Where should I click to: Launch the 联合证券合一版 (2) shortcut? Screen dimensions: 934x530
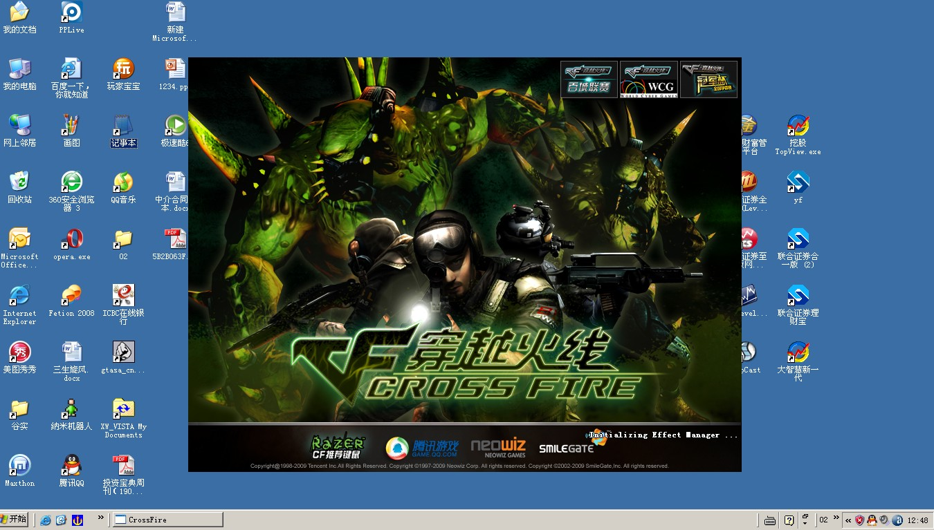tap(798, 248)
